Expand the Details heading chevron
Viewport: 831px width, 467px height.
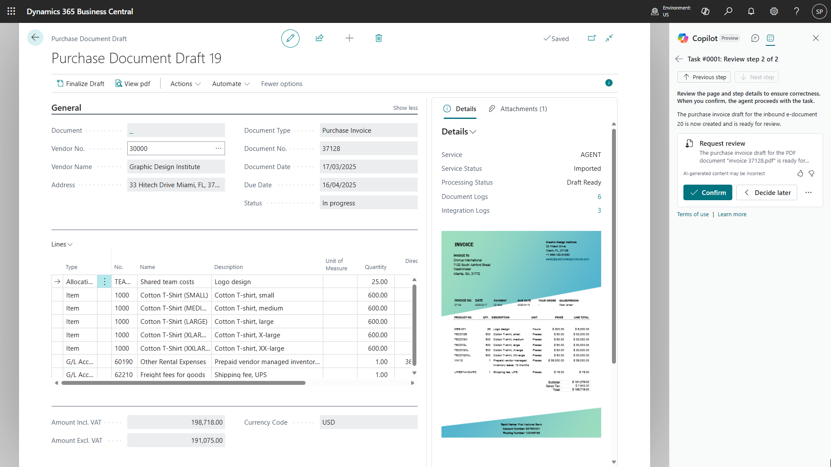[473, 132]
